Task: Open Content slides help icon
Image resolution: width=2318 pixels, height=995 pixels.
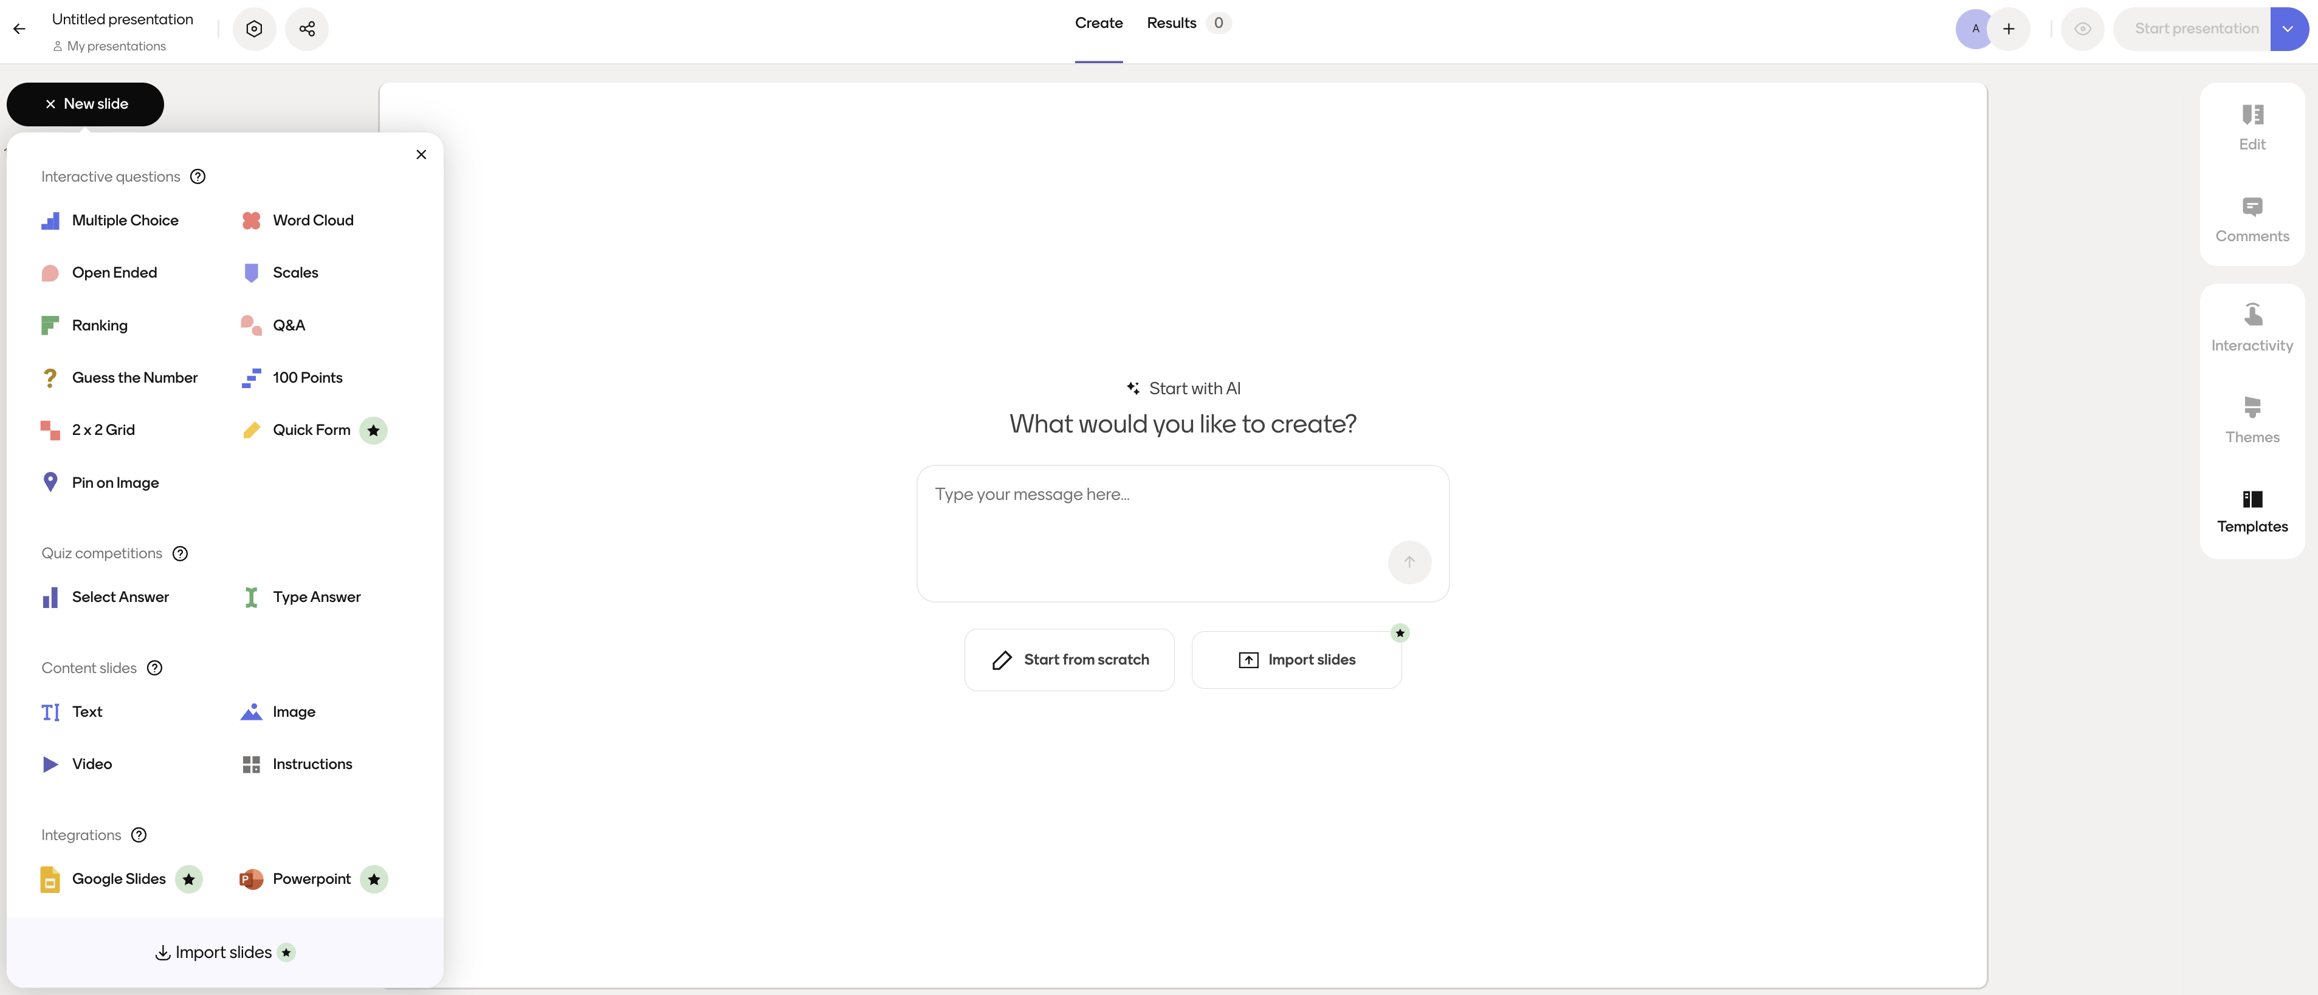Action: (x=155, y=668)
